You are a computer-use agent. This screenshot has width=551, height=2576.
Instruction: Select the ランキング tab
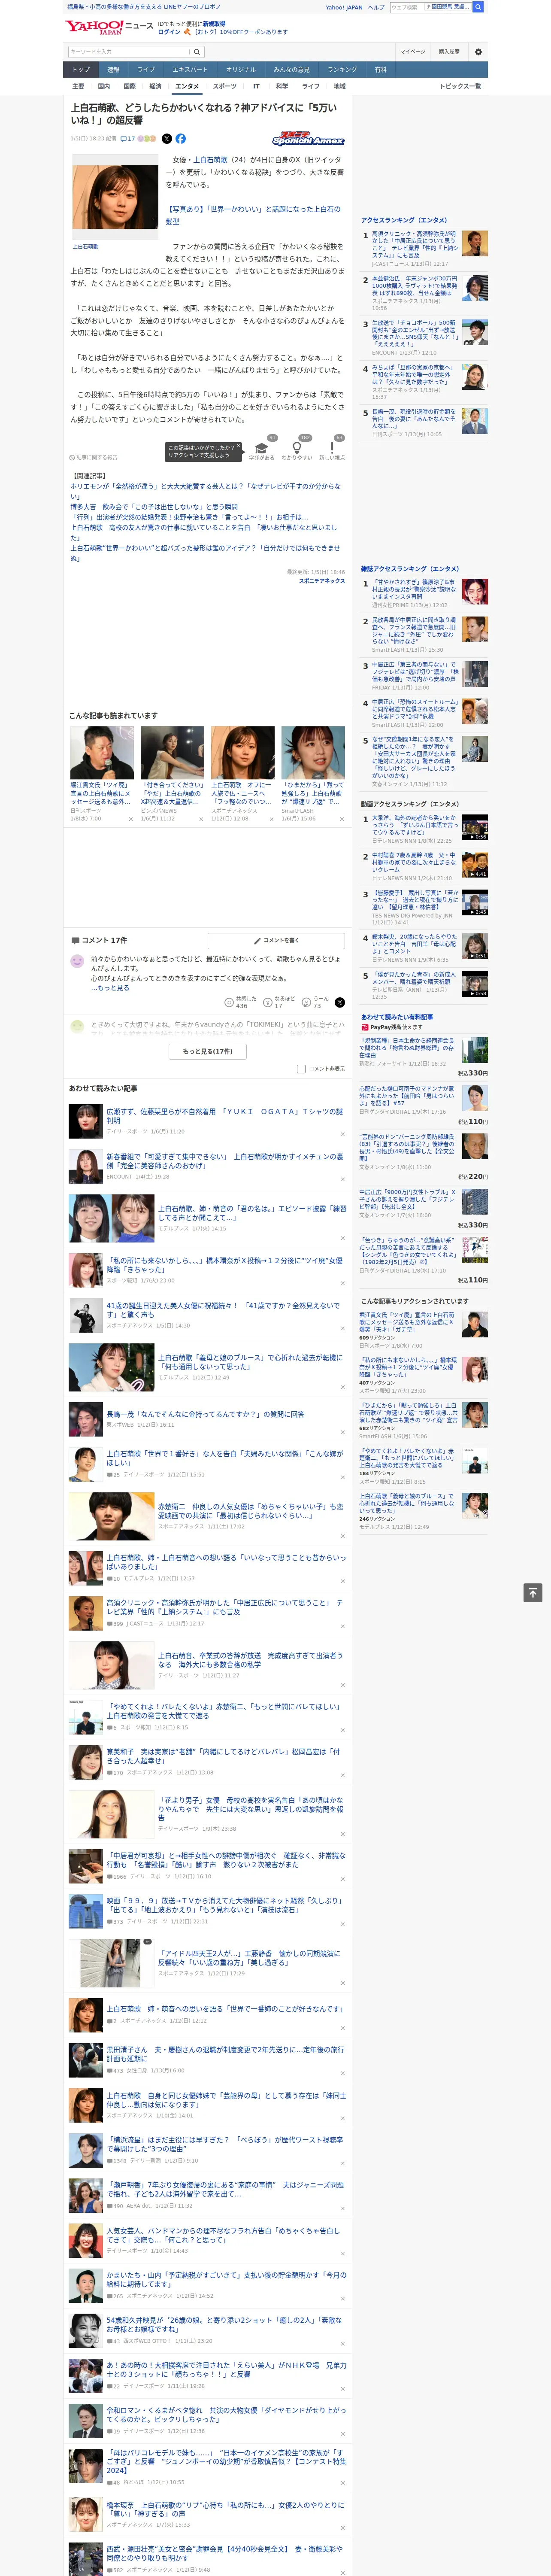[342, 70]
